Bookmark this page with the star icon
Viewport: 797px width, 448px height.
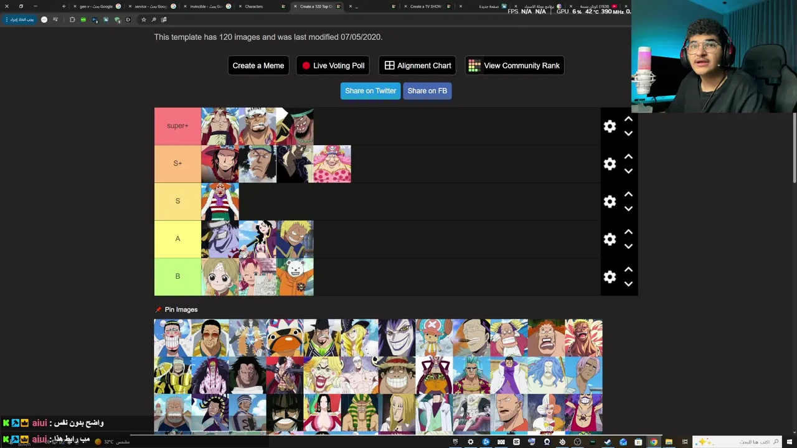pos(143,19)
